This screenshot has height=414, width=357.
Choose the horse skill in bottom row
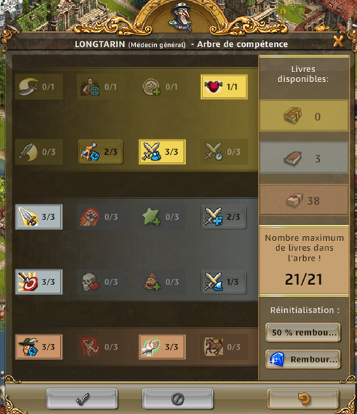pyautogui.click(x=224, y=347)
